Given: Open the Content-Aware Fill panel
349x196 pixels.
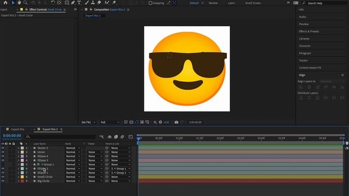Looking at the screenshot, I should 310,68.
